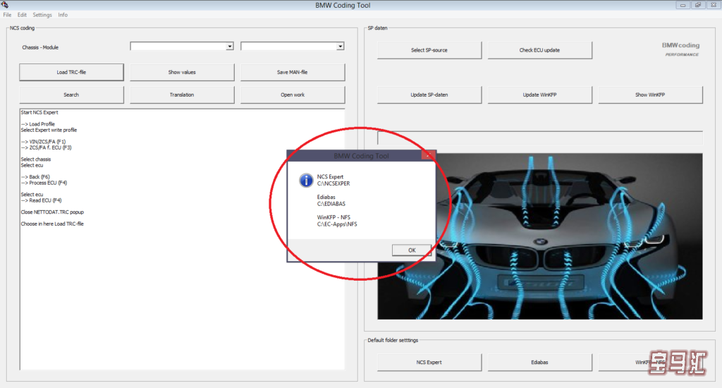Screen dimensions: 722x388
Task: Open the File menu
Action: click(7, 15)
